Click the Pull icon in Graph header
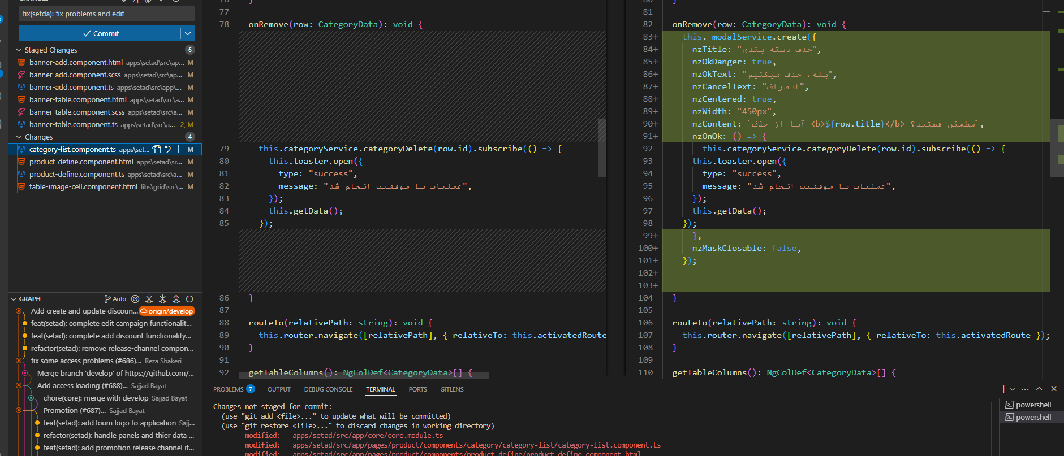 tap(162, 299)
